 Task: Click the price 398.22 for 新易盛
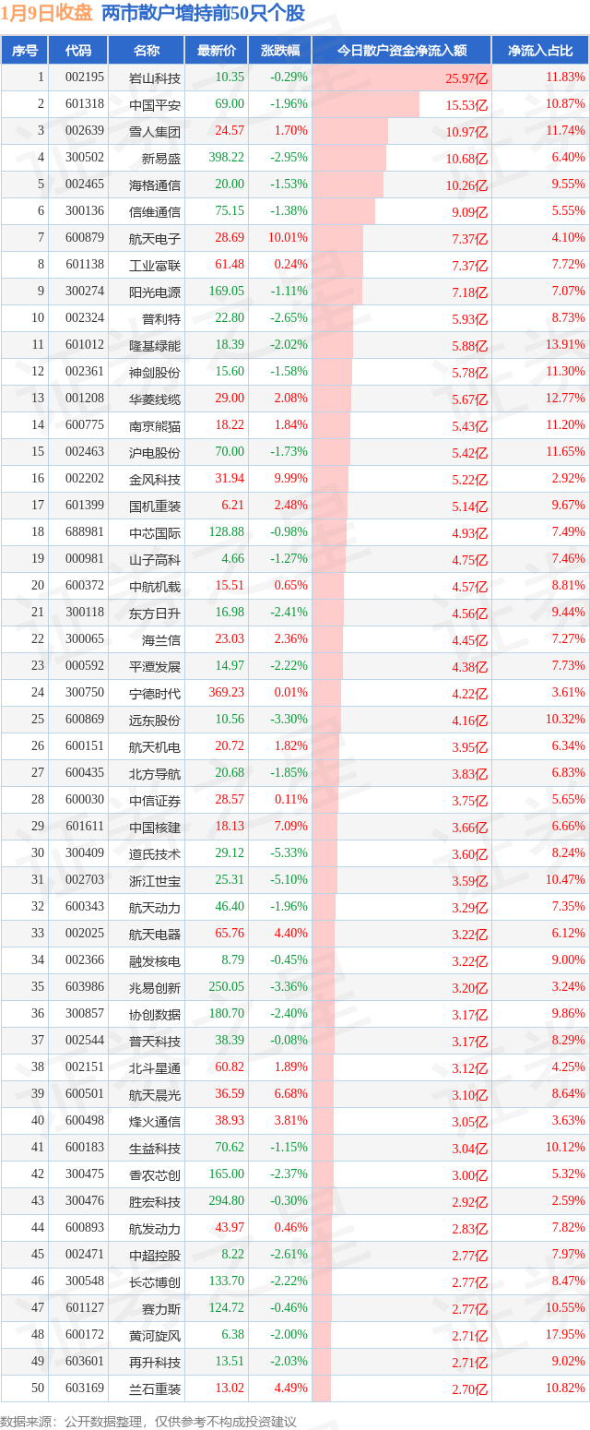tap(226, 158)
